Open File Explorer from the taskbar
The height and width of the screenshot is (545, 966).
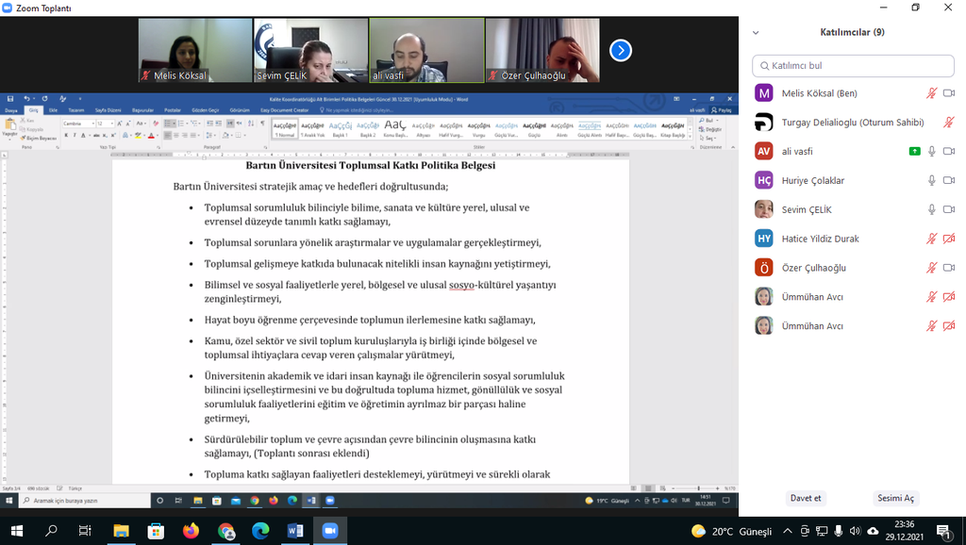click(x=121, y=531)
